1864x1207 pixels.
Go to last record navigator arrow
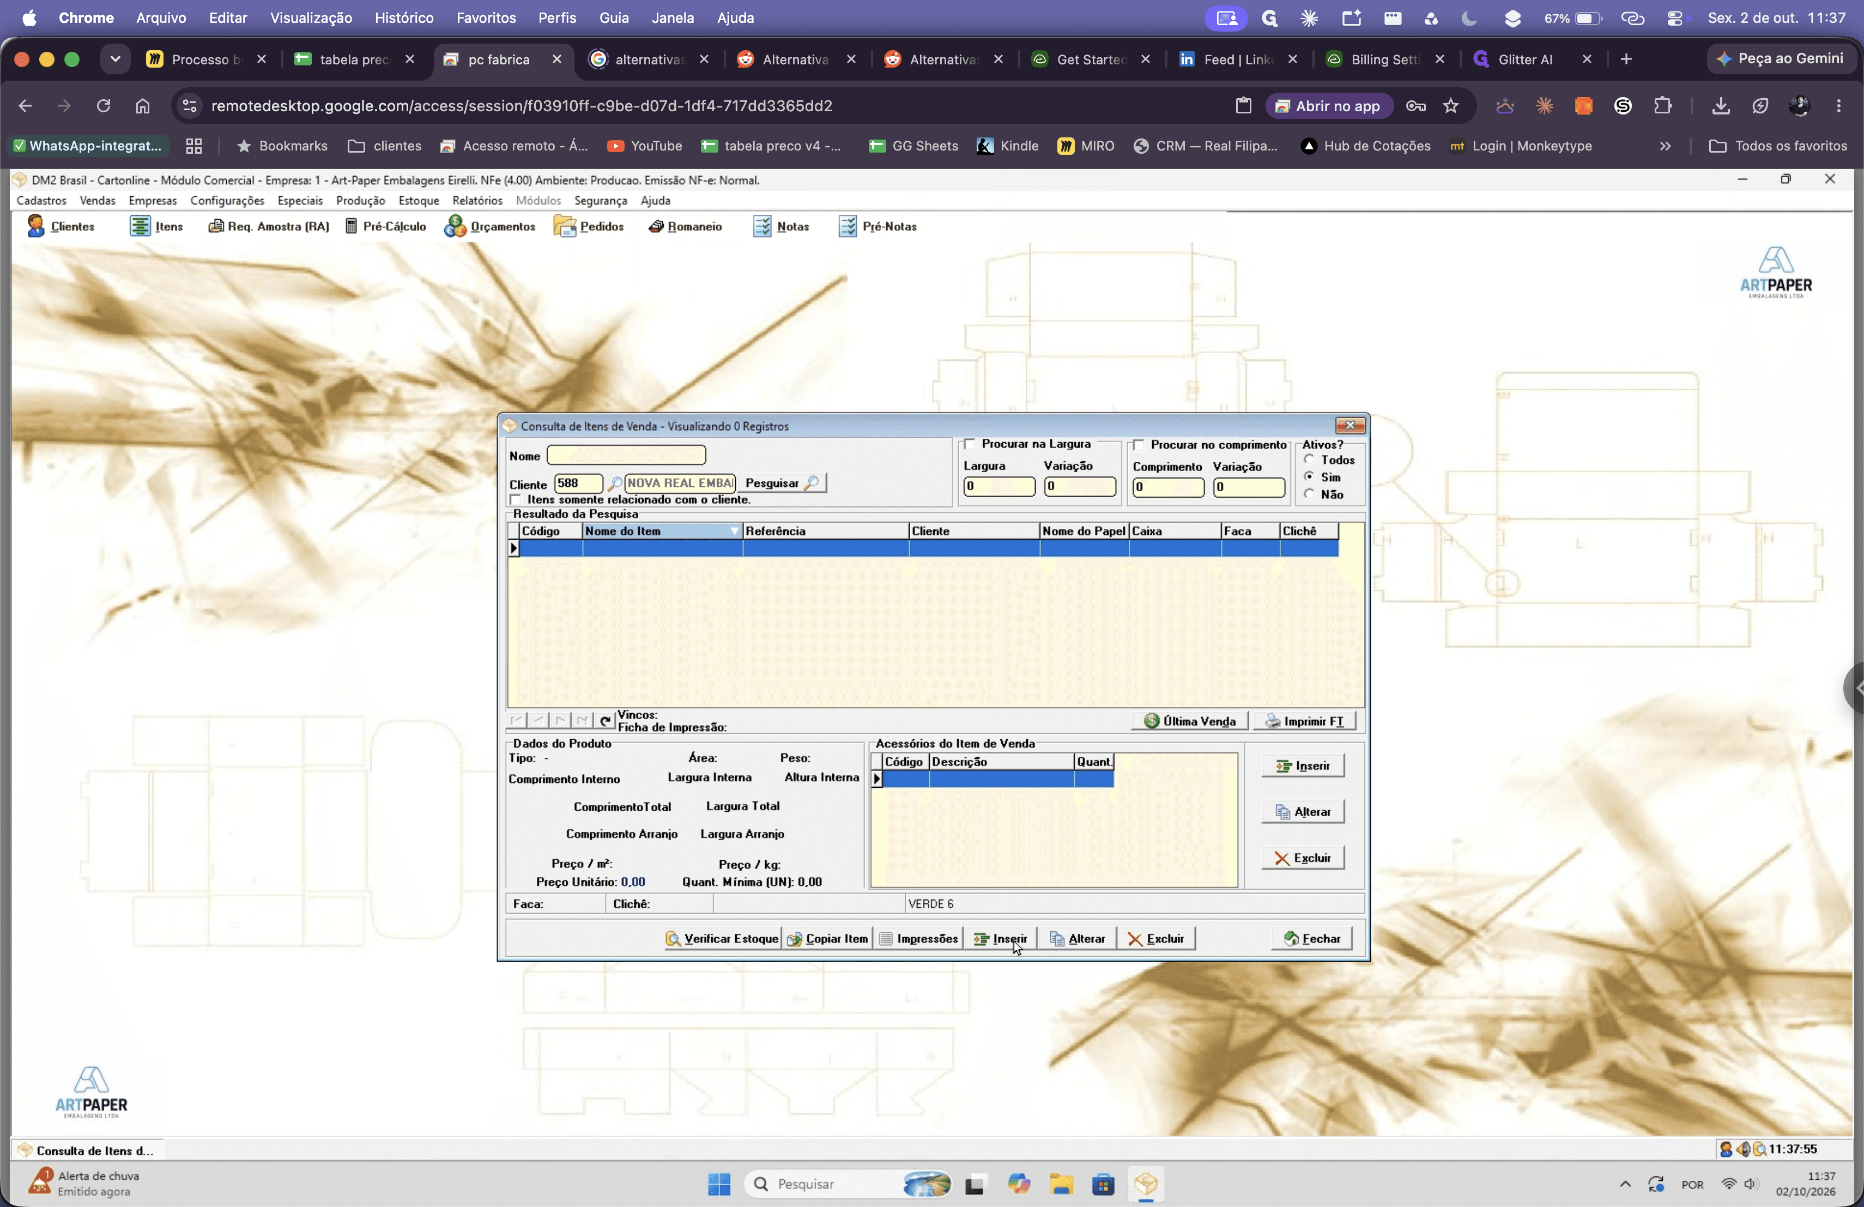582,721
